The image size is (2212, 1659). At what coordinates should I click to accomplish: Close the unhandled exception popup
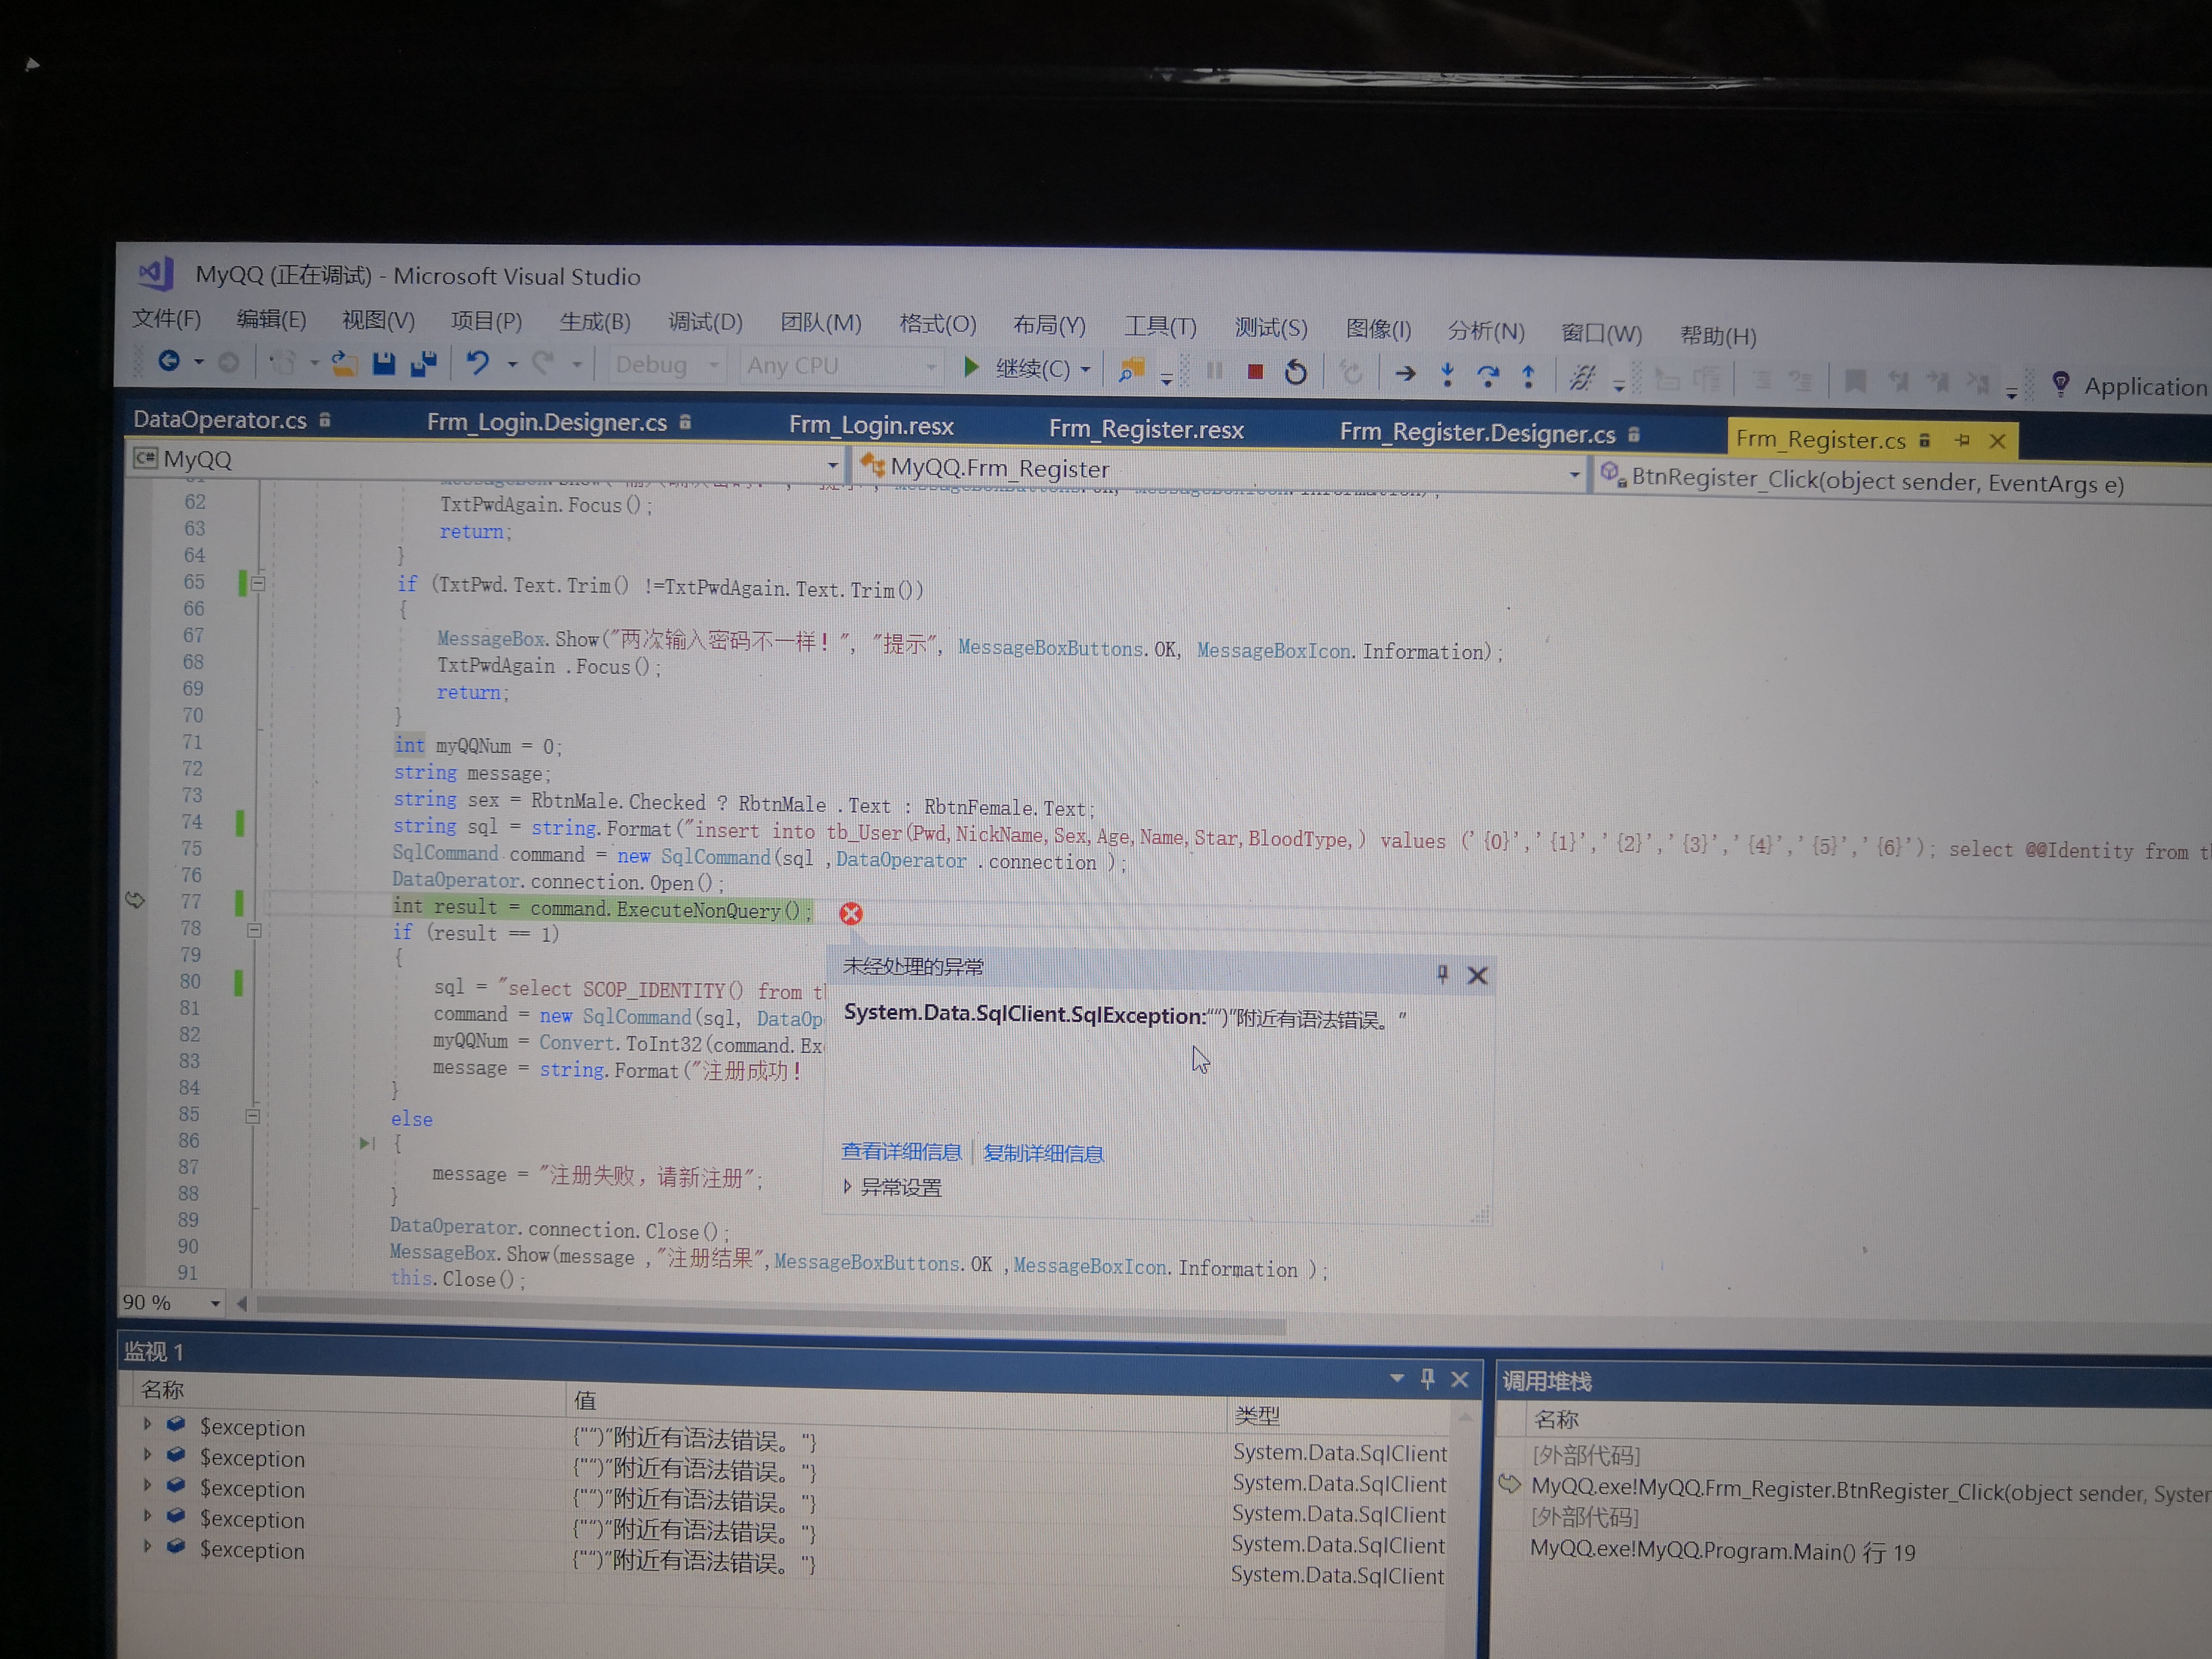[x=1477, y=975]
